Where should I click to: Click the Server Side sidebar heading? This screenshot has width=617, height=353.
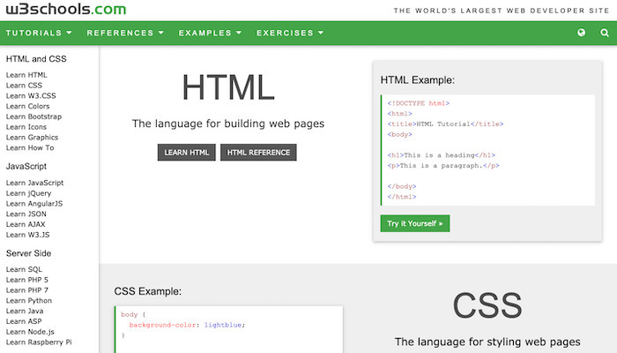click(x=29, y=253)
